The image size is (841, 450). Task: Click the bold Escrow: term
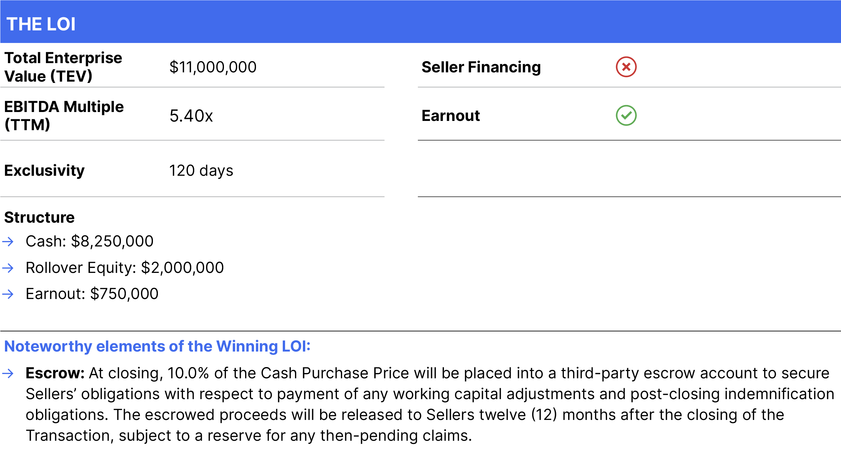coord(55,373)
